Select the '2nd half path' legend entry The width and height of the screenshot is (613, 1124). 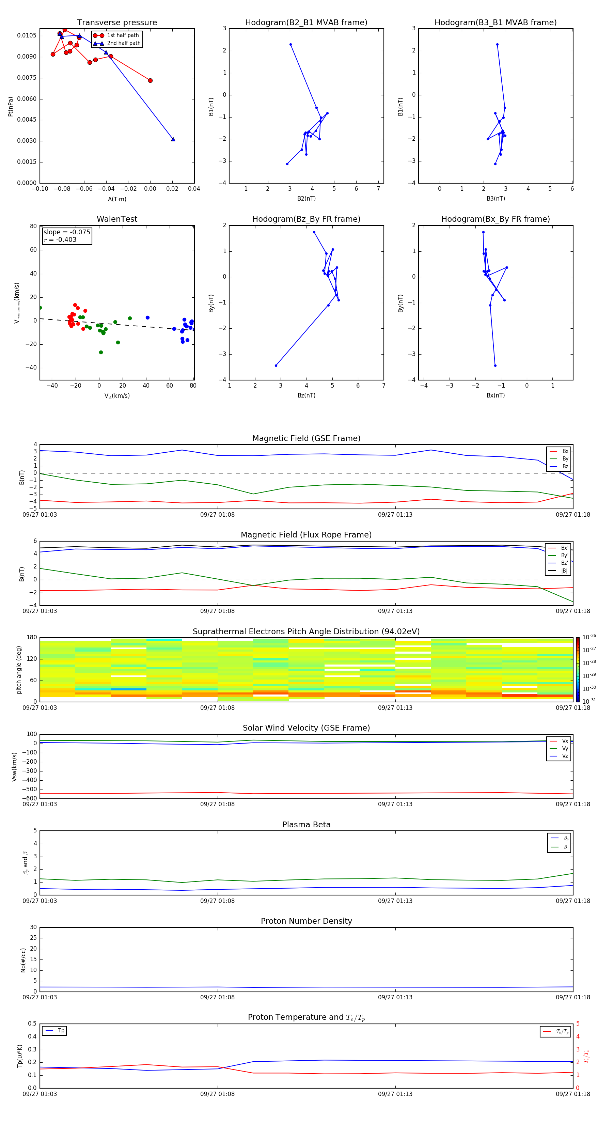tap(117, 43)
